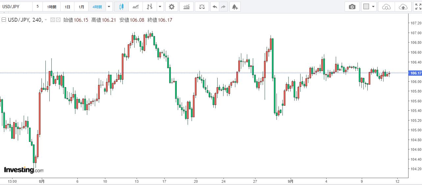Screen dimensions: 422x185
Task: Open the layout square dropdown arrow
Action: click(x=373, y=7)
